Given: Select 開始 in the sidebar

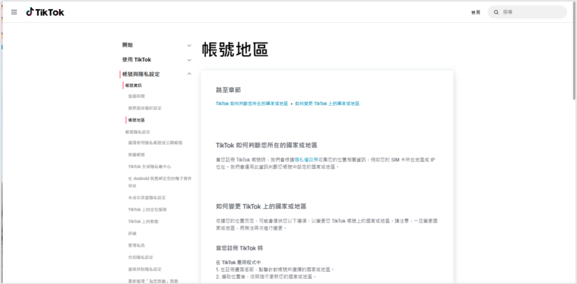Looking at the screenshot, I should pos(128,45).
